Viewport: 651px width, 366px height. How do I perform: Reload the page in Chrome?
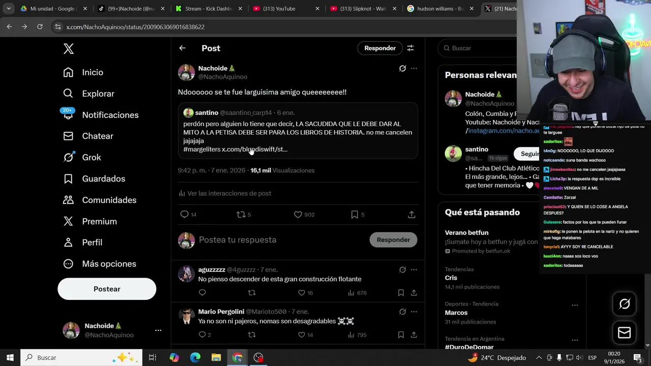click(40, 26)
